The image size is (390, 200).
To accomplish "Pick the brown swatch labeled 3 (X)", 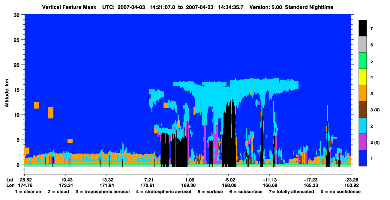I will pos(363,109).
